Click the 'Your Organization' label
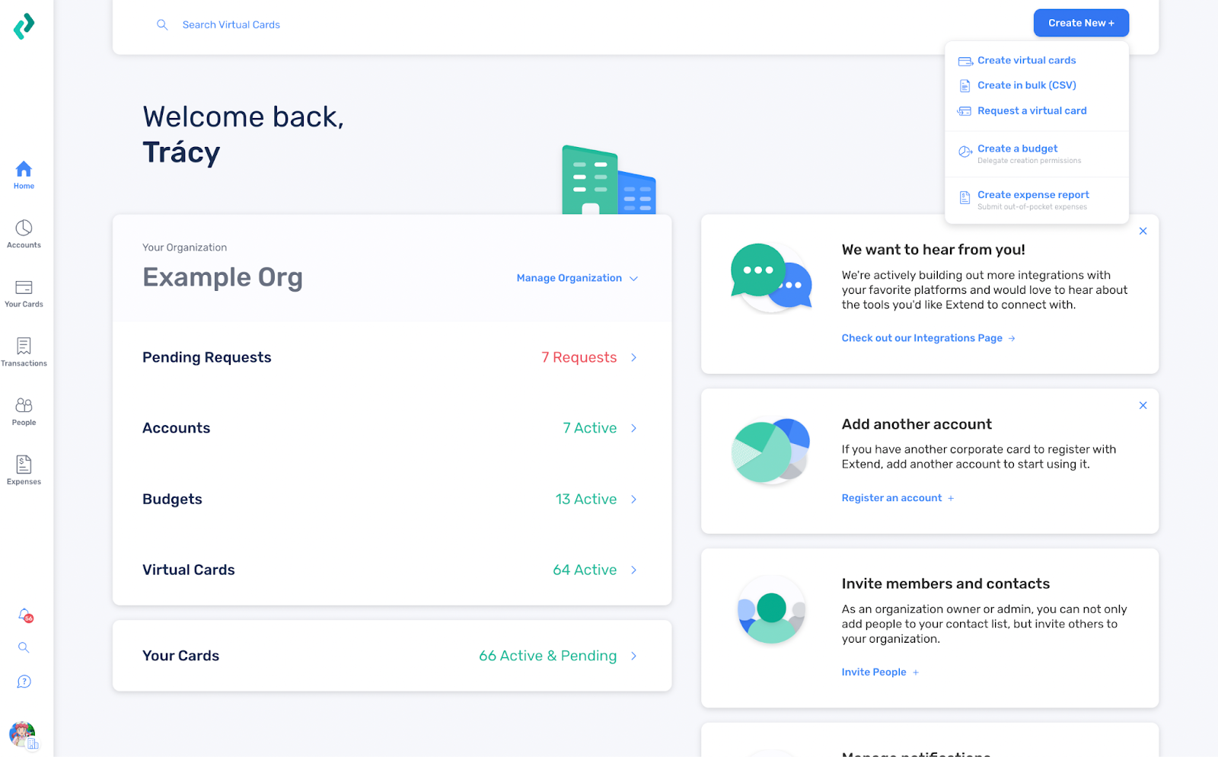 tap(184, 248)
